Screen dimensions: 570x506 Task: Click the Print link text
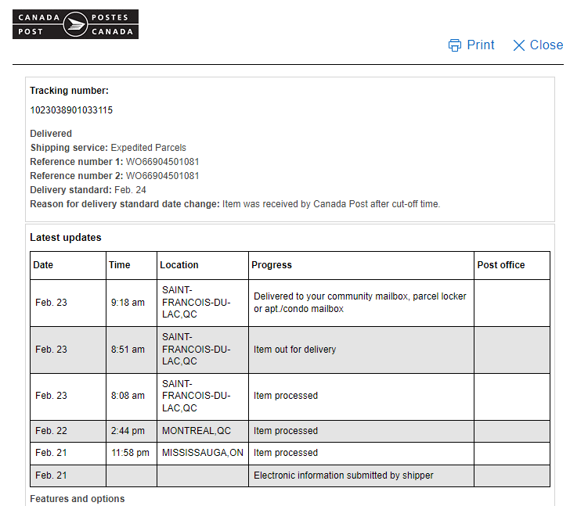pos(481,45)
